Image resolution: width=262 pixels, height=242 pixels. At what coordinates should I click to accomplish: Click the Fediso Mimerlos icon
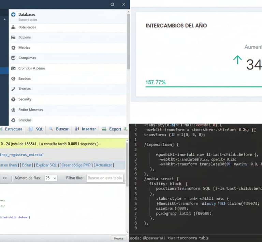(13, 110)
